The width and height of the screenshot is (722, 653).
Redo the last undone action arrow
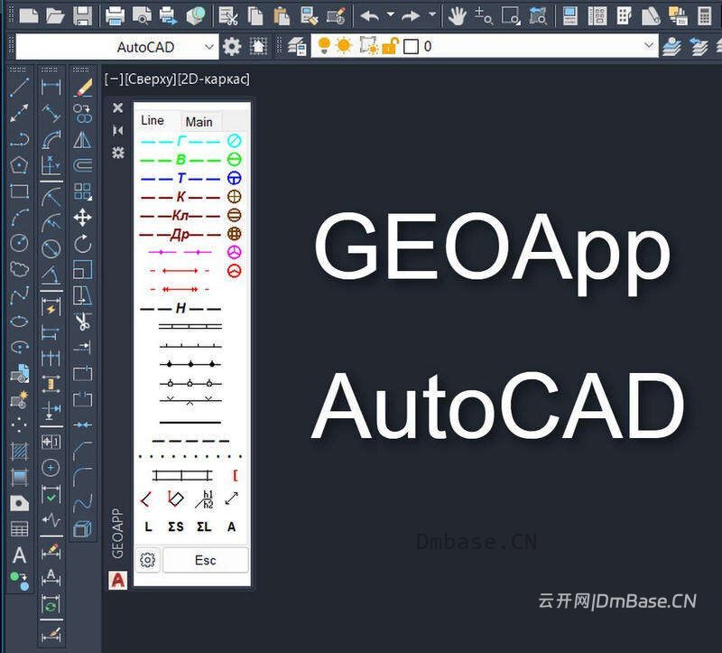(x=411, y=16)
